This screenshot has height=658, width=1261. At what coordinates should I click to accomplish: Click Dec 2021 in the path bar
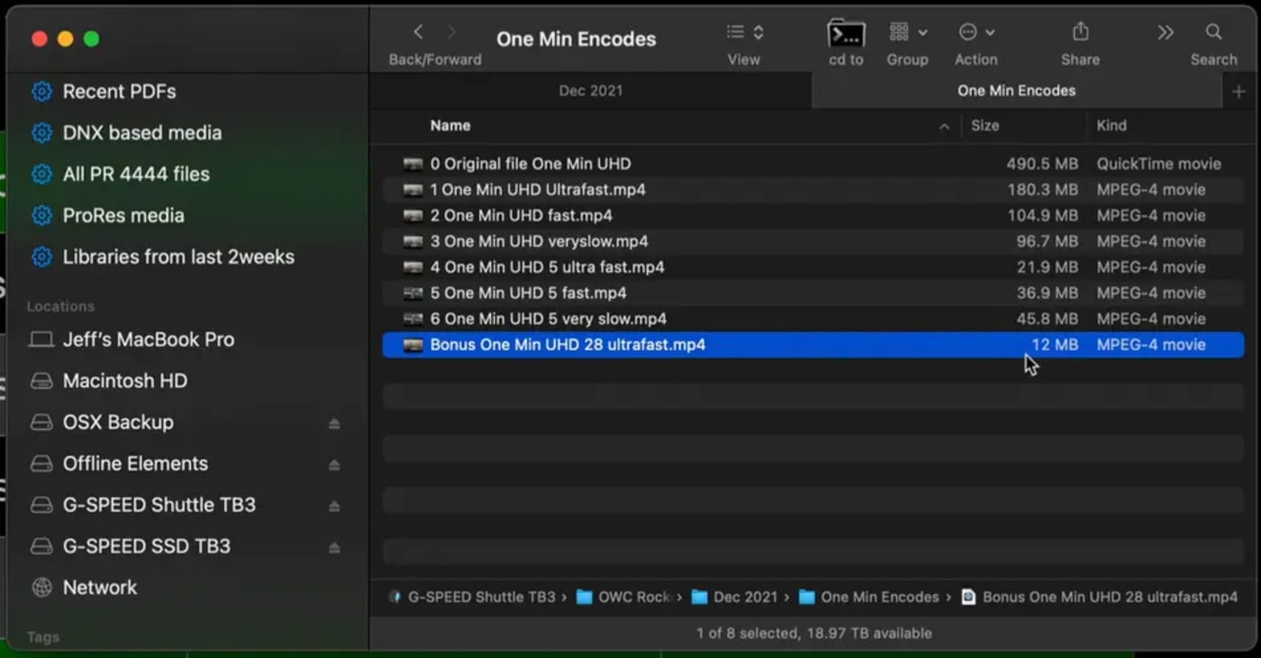[x=742, y=597]
